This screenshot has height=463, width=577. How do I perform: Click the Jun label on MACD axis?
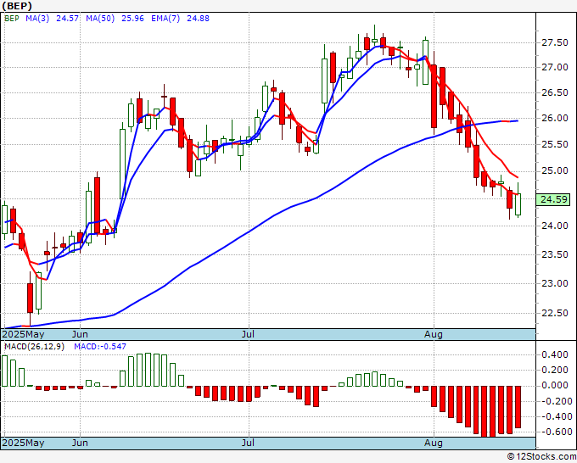tap(80, 443)
